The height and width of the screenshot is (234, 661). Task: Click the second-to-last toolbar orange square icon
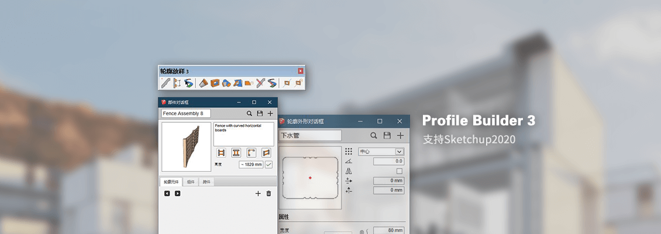click(x=287, y=83)
